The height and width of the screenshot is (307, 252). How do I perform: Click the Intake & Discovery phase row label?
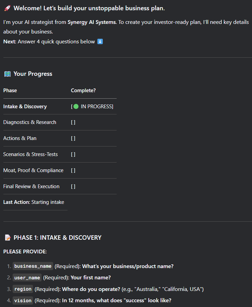pyautogui.click(x=25, y=107)
